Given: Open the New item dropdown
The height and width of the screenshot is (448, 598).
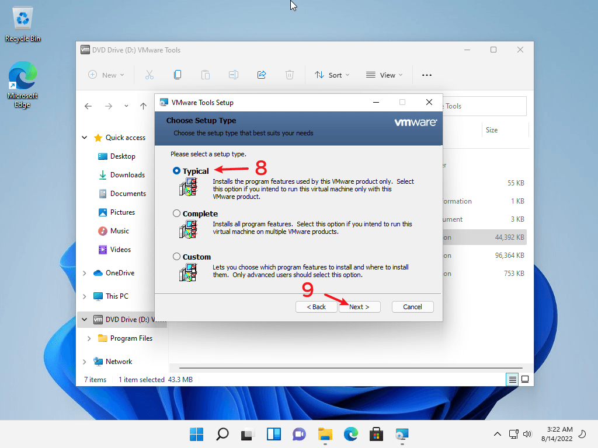Looking at the screenshot, I should [106, 75].
